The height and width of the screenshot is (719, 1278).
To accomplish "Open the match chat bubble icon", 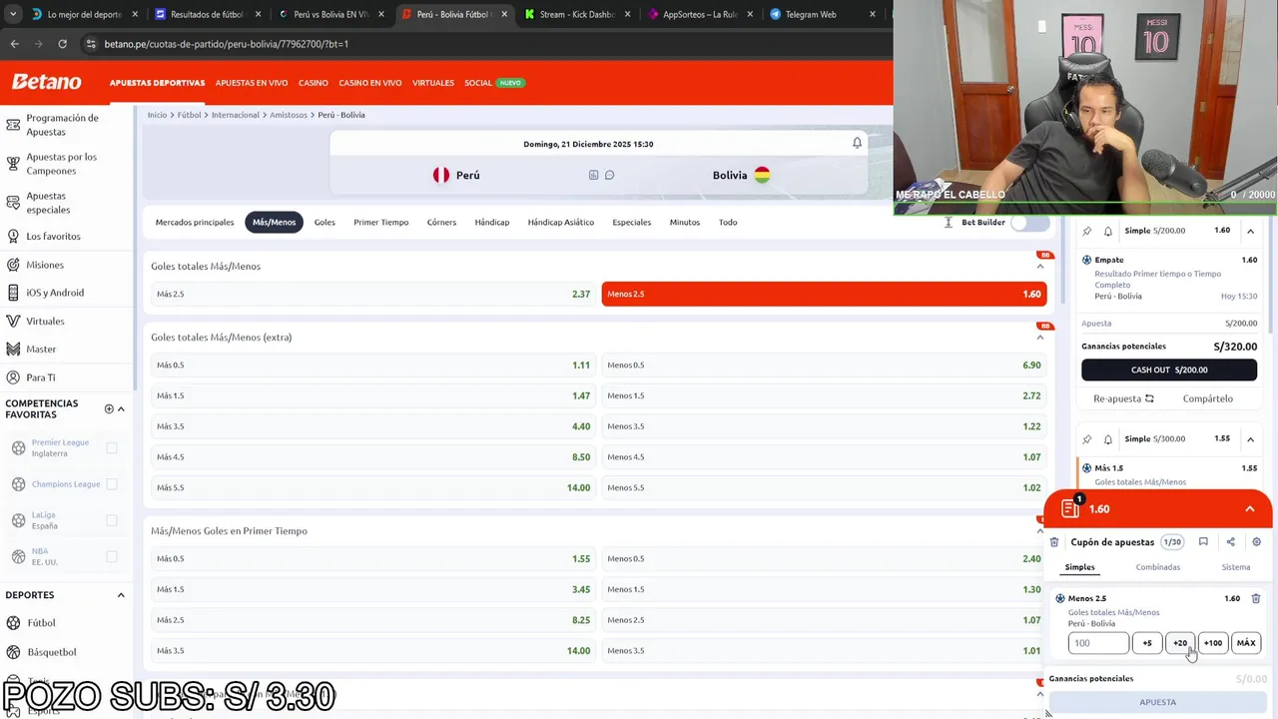I will pyautogui.click(x=609, y=175).
